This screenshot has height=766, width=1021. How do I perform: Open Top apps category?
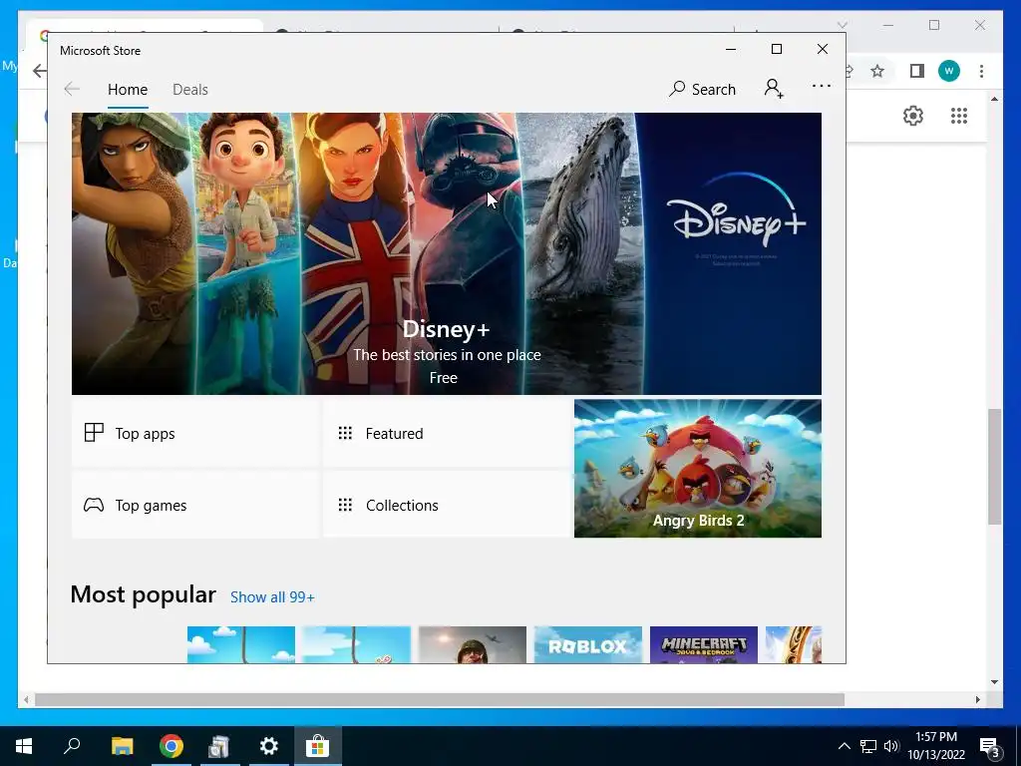[195, 433]
